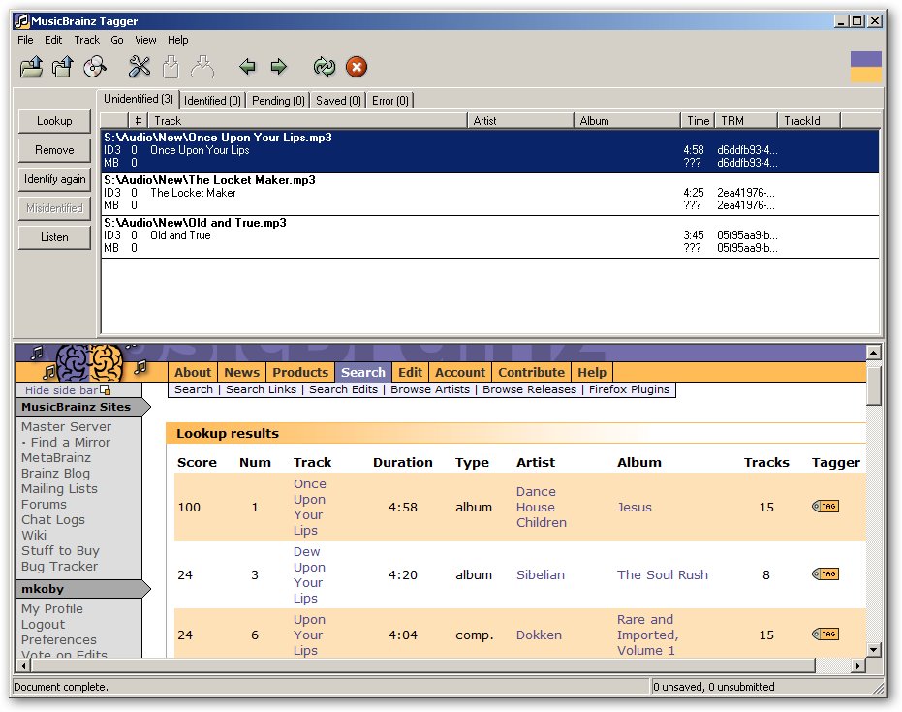Switch to the Identified (0) tab
This screenshot has height=712, width=902.
point(212,101)
